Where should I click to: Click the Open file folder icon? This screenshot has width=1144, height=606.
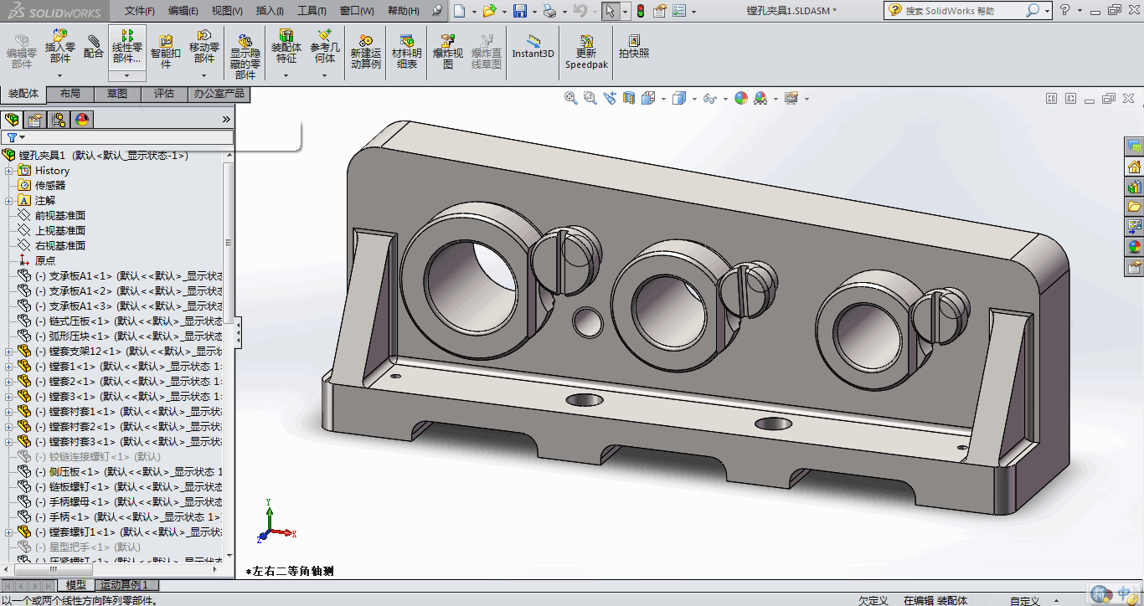(490, 11)
